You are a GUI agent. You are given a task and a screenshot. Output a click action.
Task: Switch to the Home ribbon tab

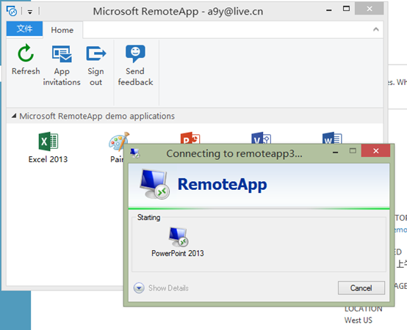[x=62, y=30]
